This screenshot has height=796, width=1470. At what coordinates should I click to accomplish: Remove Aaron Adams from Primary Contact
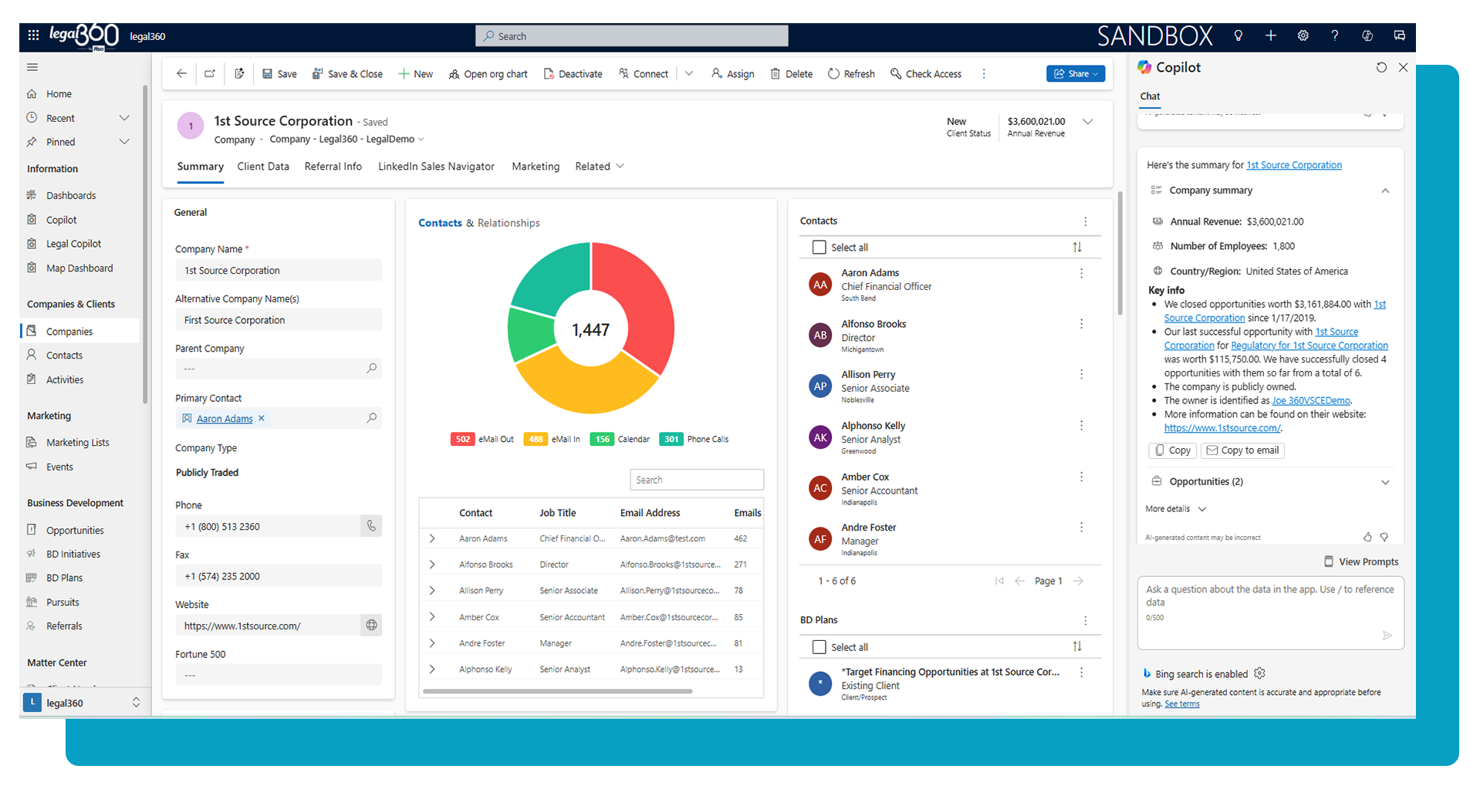(262, 418)
